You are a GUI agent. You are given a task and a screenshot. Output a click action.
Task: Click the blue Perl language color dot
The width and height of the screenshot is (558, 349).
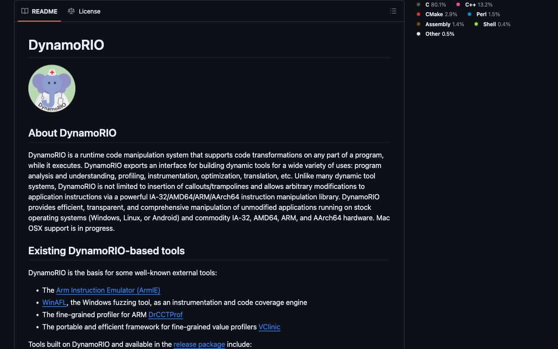pos(470,14)
